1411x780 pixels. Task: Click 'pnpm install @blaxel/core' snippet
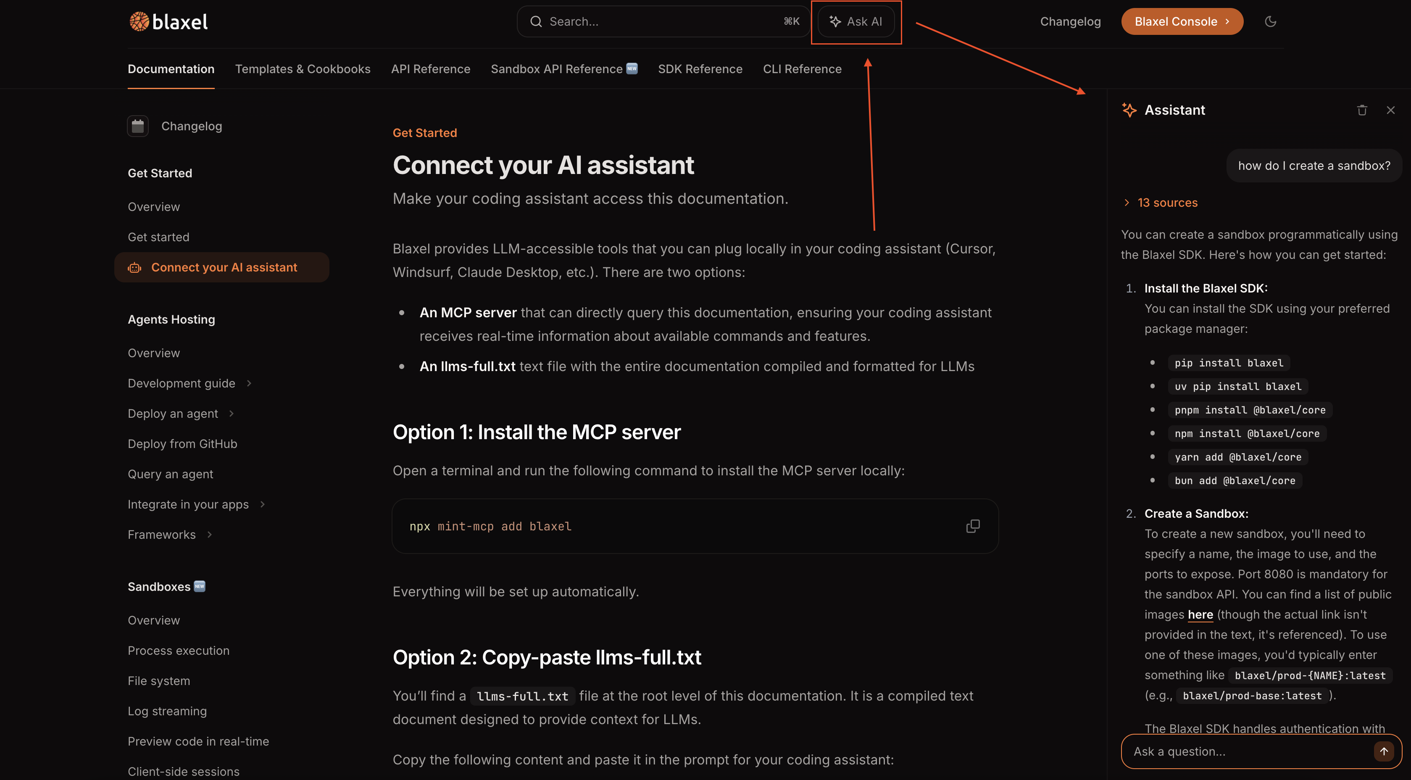[1250, 410]
